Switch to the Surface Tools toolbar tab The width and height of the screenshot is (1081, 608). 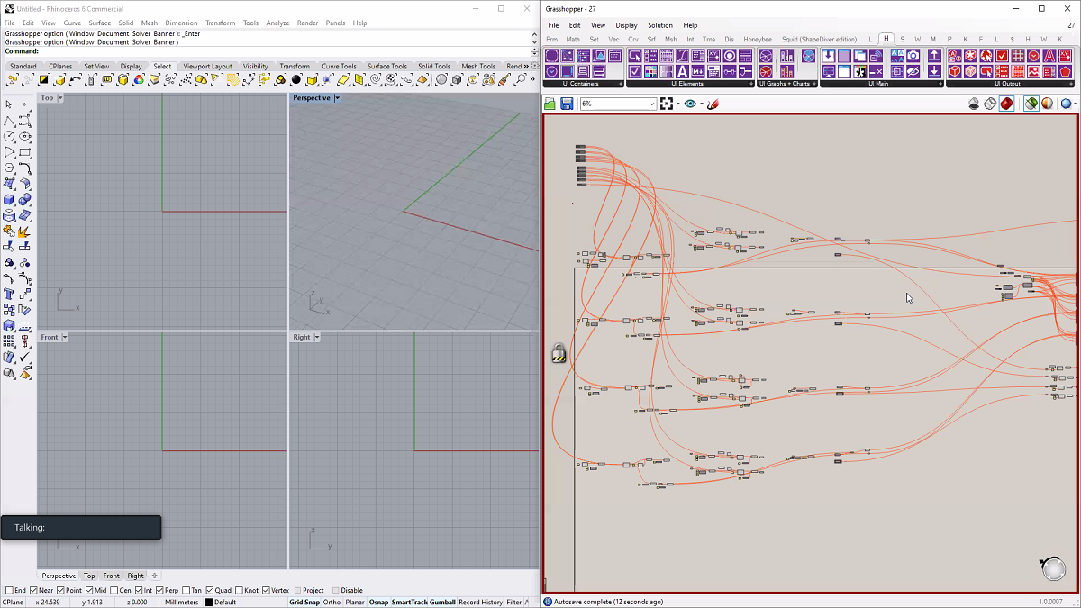(x=386, y=66)
